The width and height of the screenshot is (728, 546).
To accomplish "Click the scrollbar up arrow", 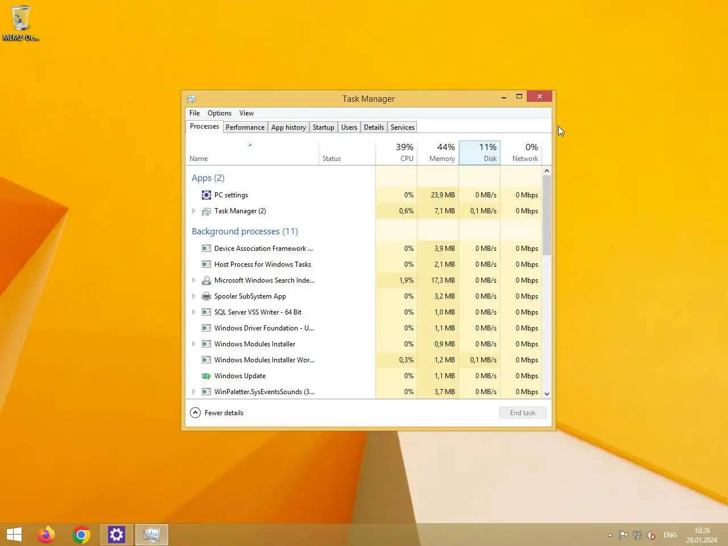I will (547, 171).
